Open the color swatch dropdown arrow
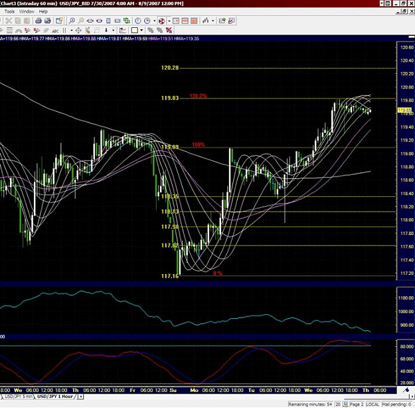The width and height of the screenshot is (415, 408). [141, 30]
